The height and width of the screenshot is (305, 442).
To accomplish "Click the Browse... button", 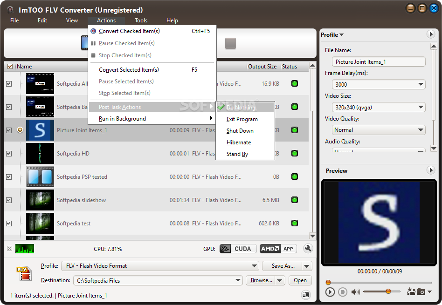I will (261, 280).
